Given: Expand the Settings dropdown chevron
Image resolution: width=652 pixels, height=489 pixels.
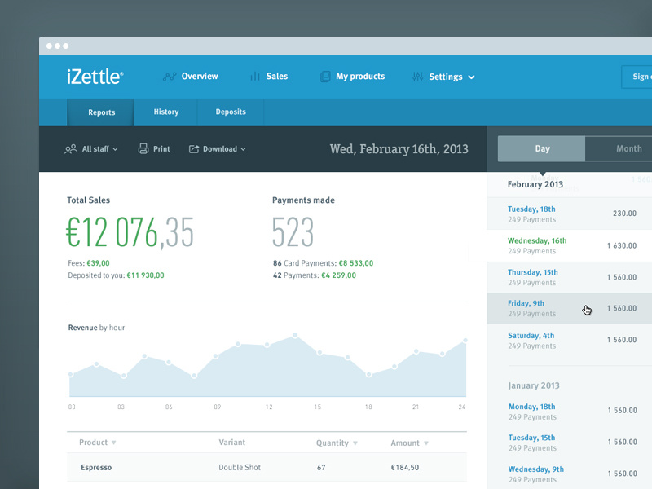Looking at the screenshot, I should (471, 77).
